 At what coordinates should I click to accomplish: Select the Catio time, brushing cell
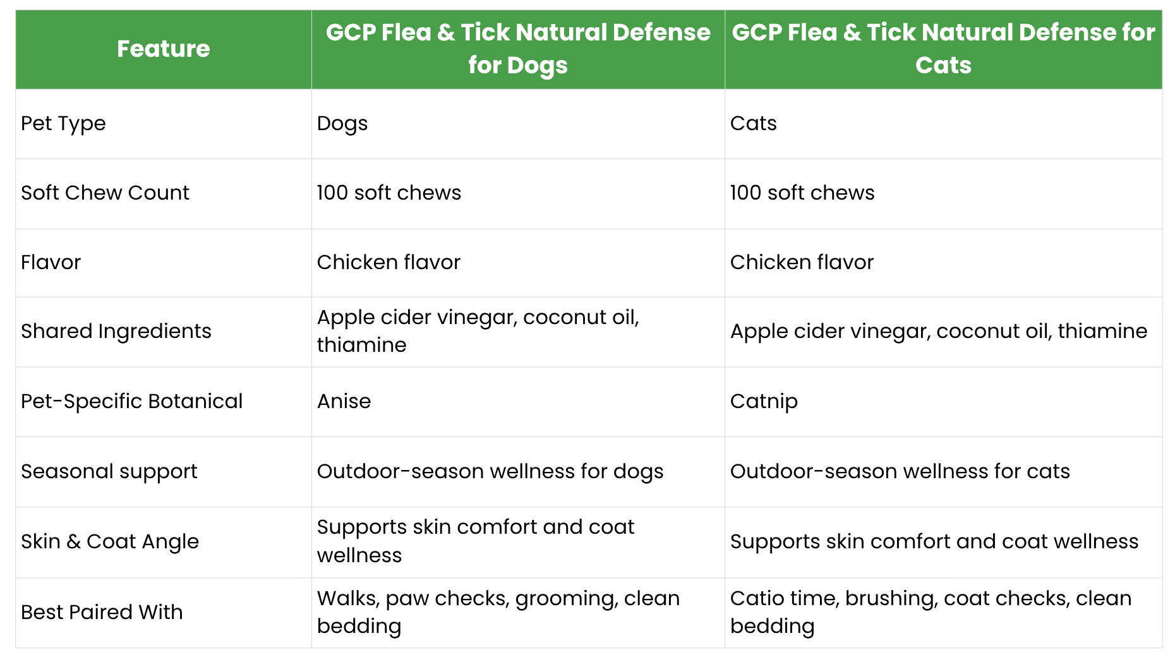point(943,613)
